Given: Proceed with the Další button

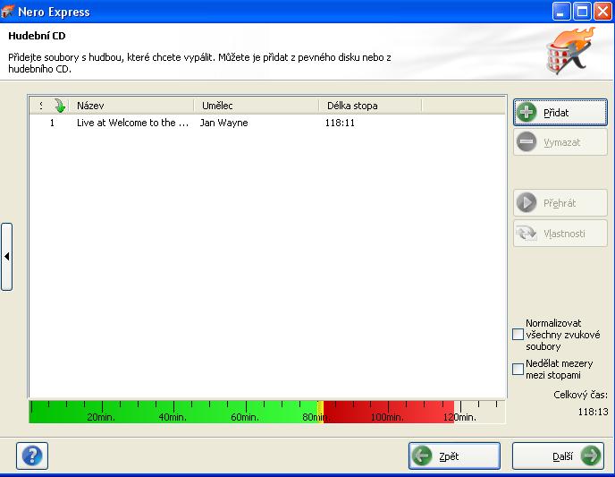Looking at the screenshot, I should (558, 456).
